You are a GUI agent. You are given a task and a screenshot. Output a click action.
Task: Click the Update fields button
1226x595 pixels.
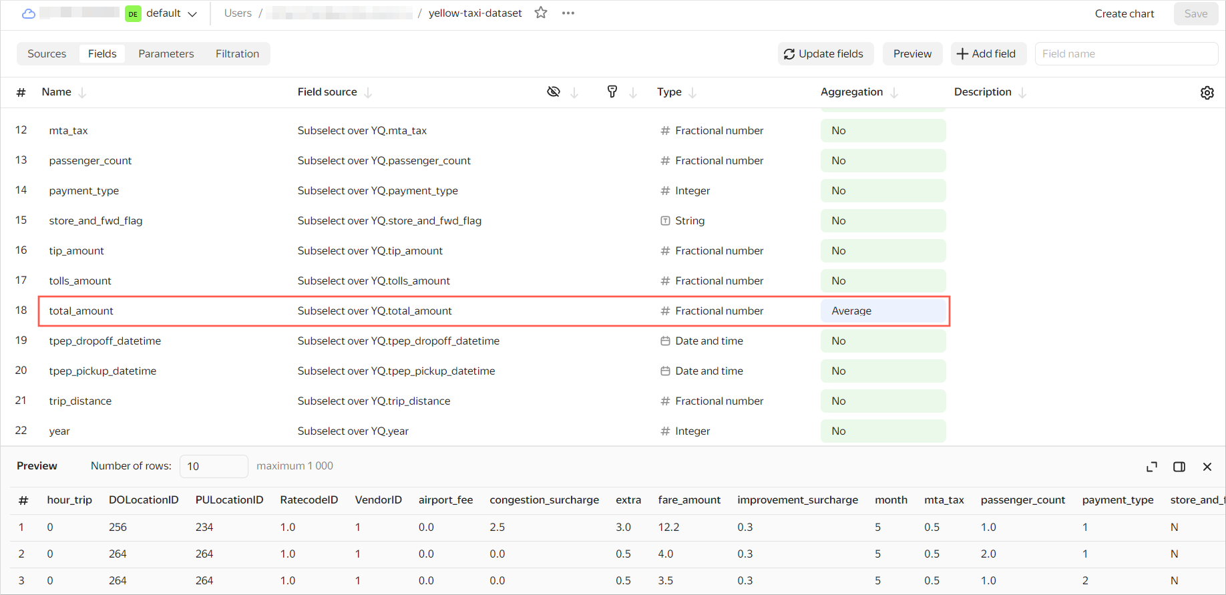point(823,54)
